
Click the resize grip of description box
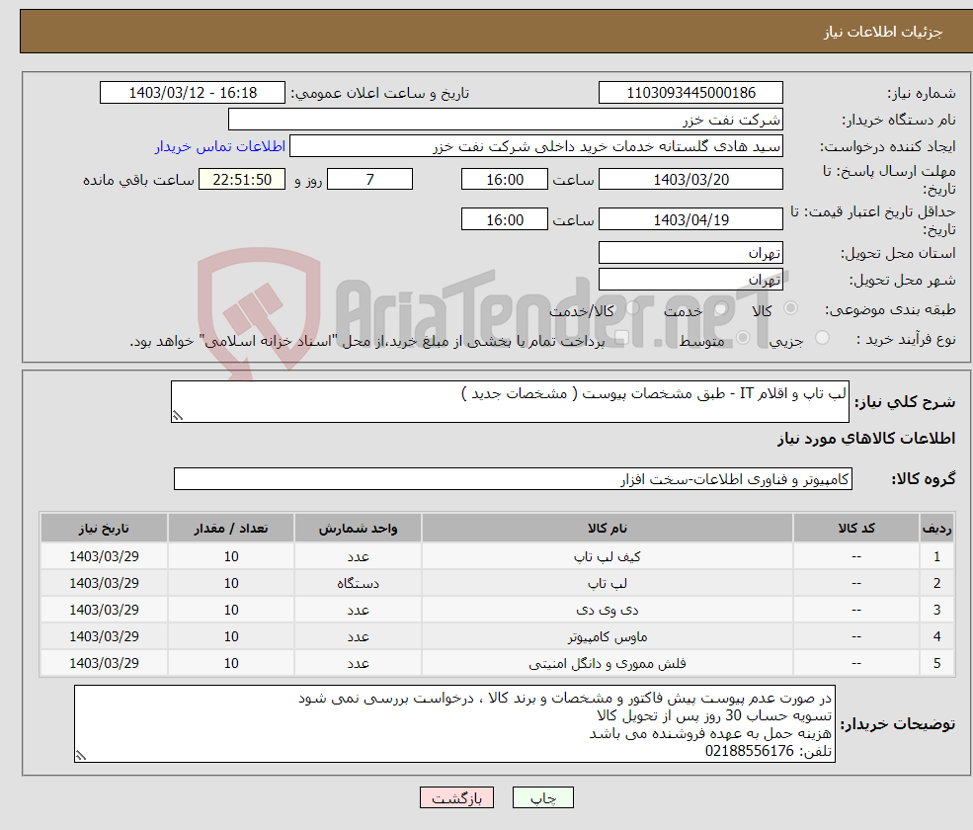click(178, 416)
